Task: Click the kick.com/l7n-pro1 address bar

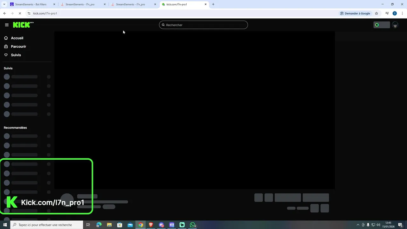Action: (x=181, y=13)
